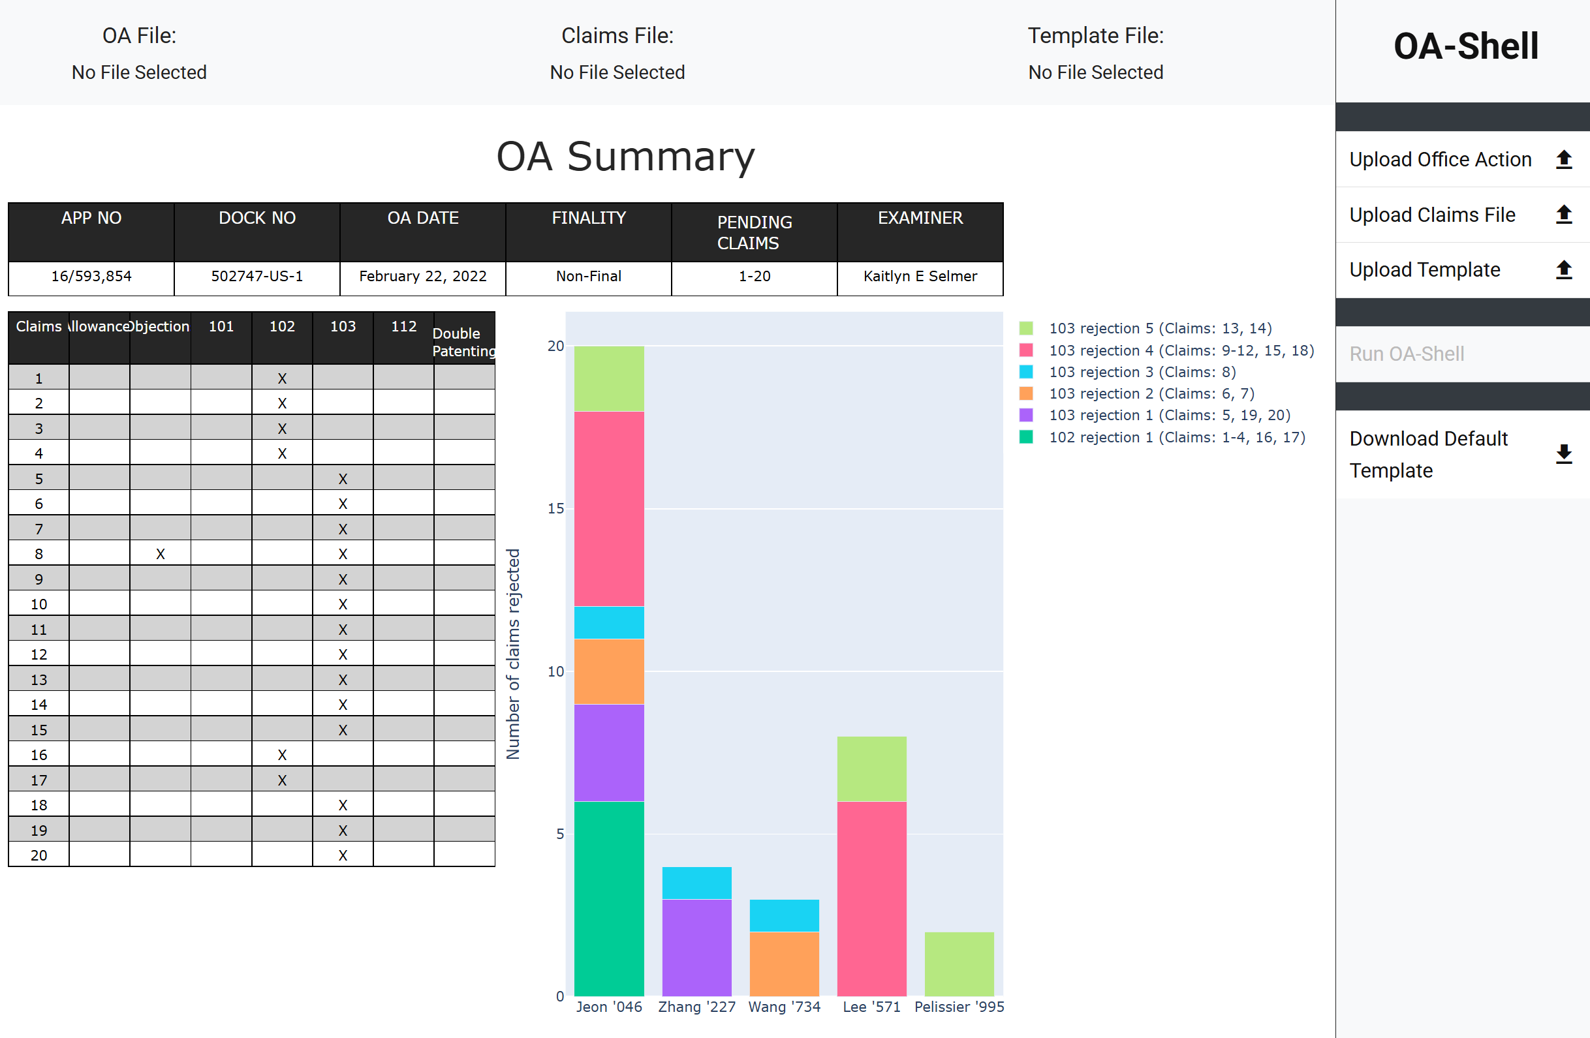Click No File Selected under OA File
The image size is (1590, 1038).
pos(139,72)
